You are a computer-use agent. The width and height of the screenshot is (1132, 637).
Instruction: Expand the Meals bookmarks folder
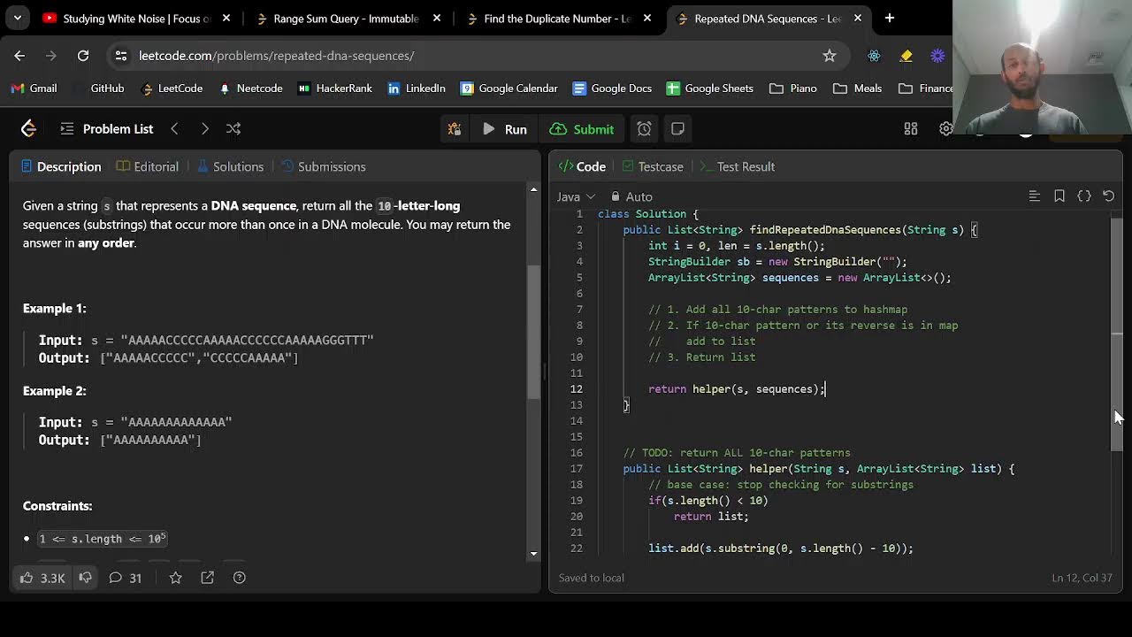[857, 88]
